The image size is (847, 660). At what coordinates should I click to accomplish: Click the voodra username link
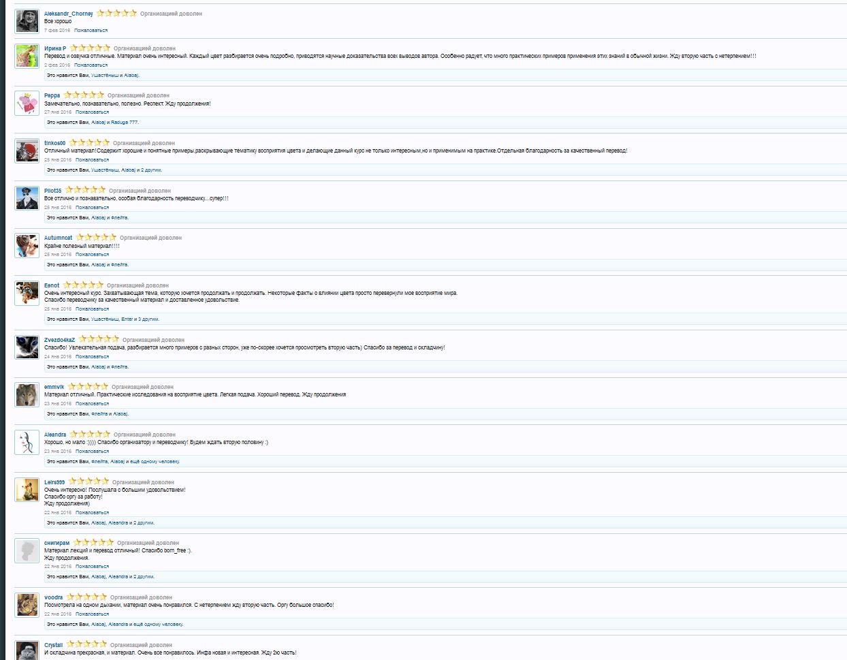(x=53, y=597)
